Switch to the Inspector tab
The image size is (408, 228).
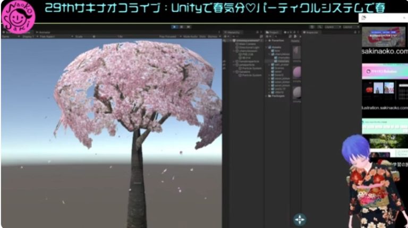[311, 32]
